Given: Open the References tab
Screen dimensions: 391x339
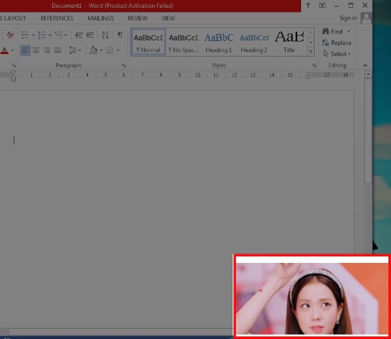Looking at the screenshot, I should pos(57,18).
